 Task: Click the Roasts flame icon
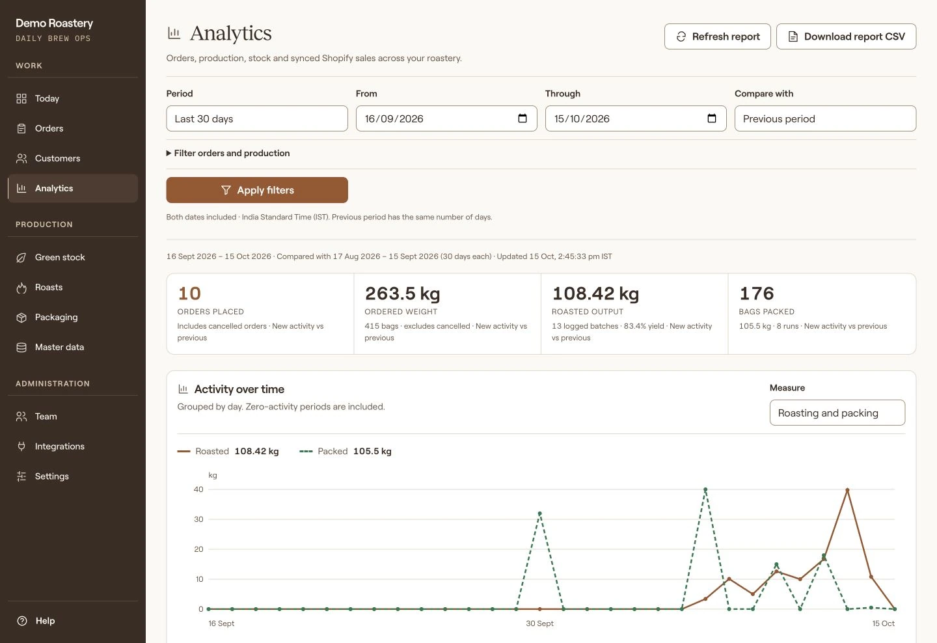(21, 287)
